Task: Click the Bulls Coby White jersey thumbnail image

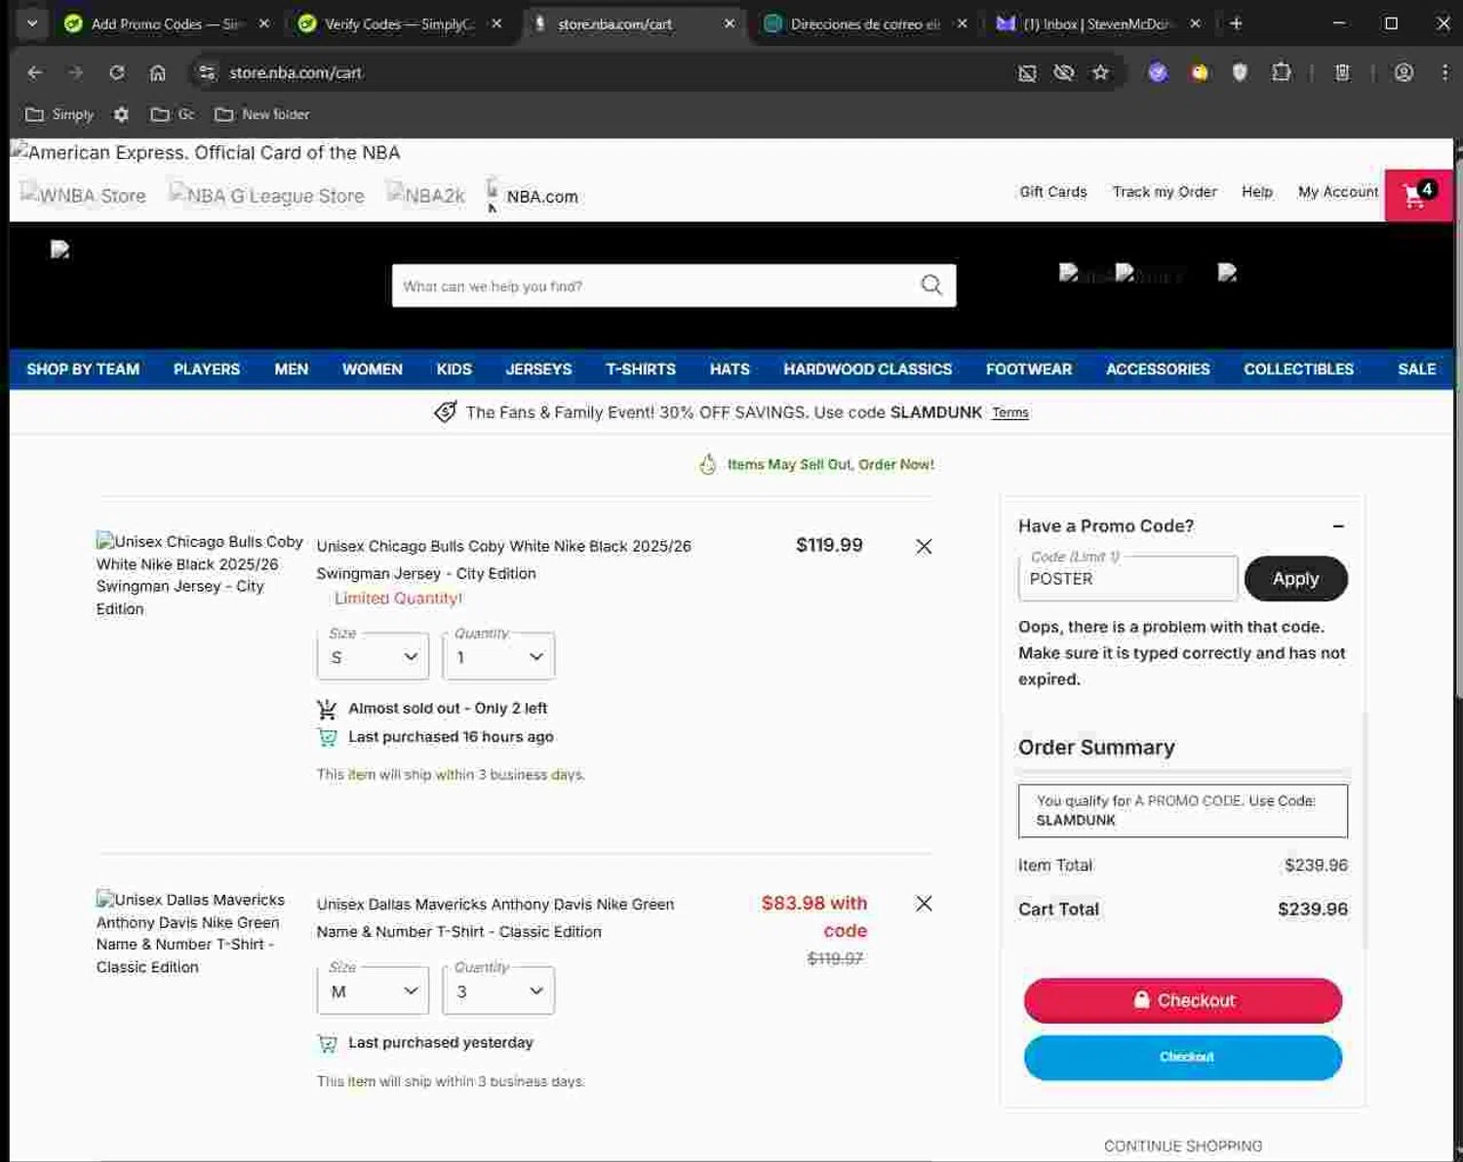Action: (199, 575)
